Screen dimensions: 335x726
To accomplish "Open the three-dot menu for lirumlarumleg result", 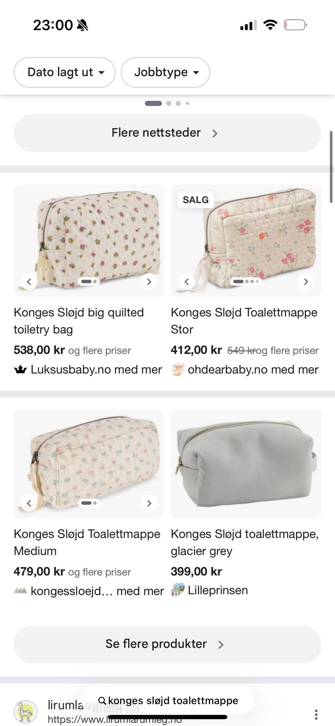I will click(x=316, y=714).
